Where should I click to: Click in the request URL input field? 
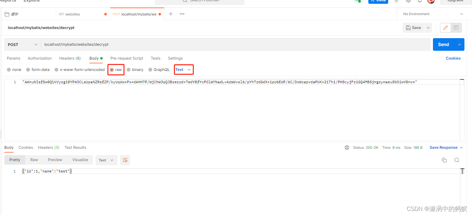(x=235, y=44)
